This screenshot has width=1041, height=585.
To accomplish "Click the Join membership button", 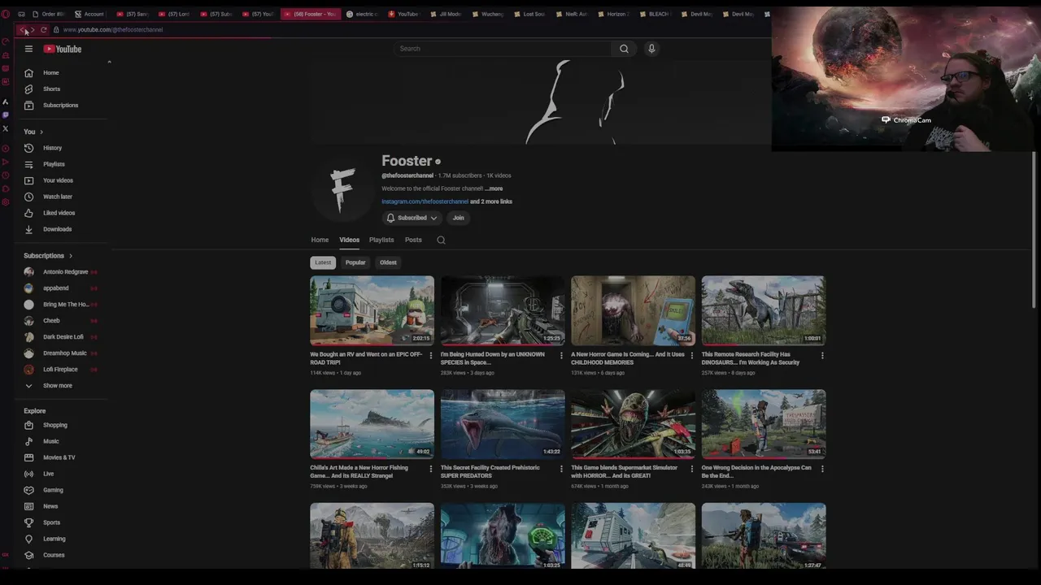I will point(459,218).
